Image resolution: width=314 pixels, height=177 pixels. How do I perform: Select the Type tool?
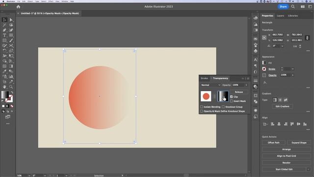point(4,35)
